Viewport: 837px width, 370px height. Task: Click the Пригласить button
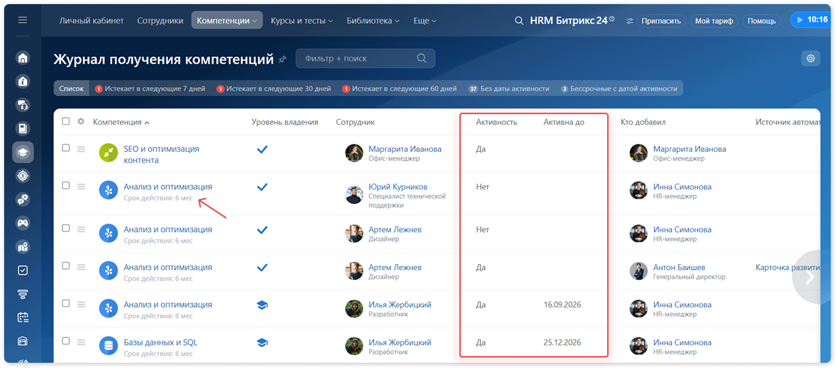coord(661,21)
